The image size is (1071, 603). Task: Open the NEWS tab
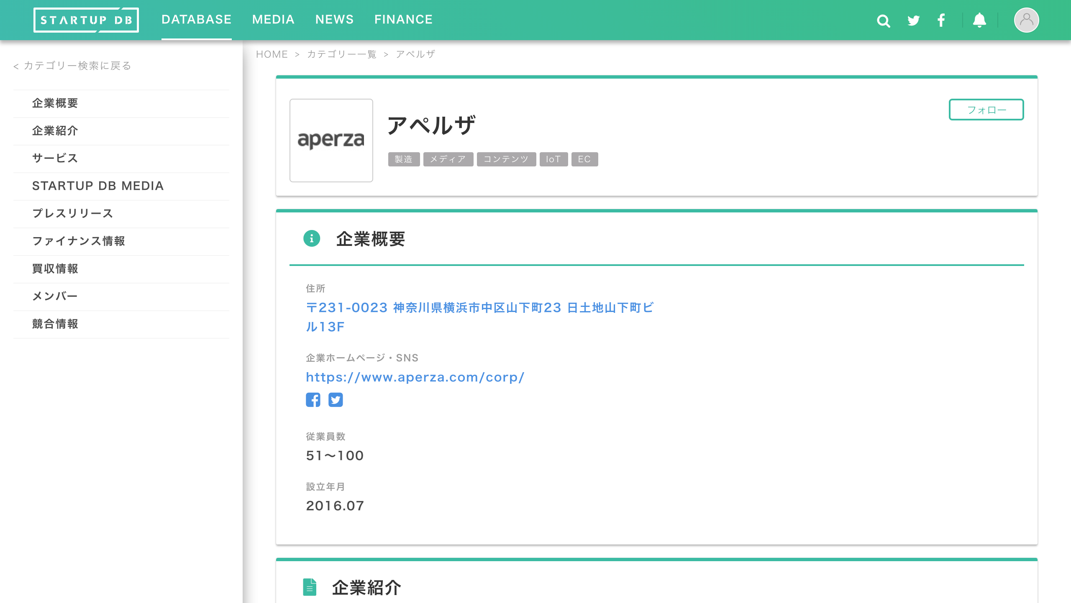(x=334, y=20)
